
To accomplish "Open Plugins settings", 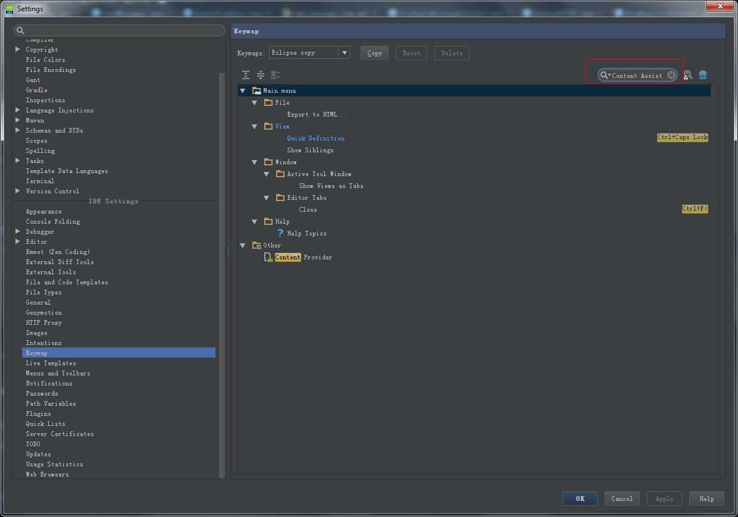I will point(38,413).
